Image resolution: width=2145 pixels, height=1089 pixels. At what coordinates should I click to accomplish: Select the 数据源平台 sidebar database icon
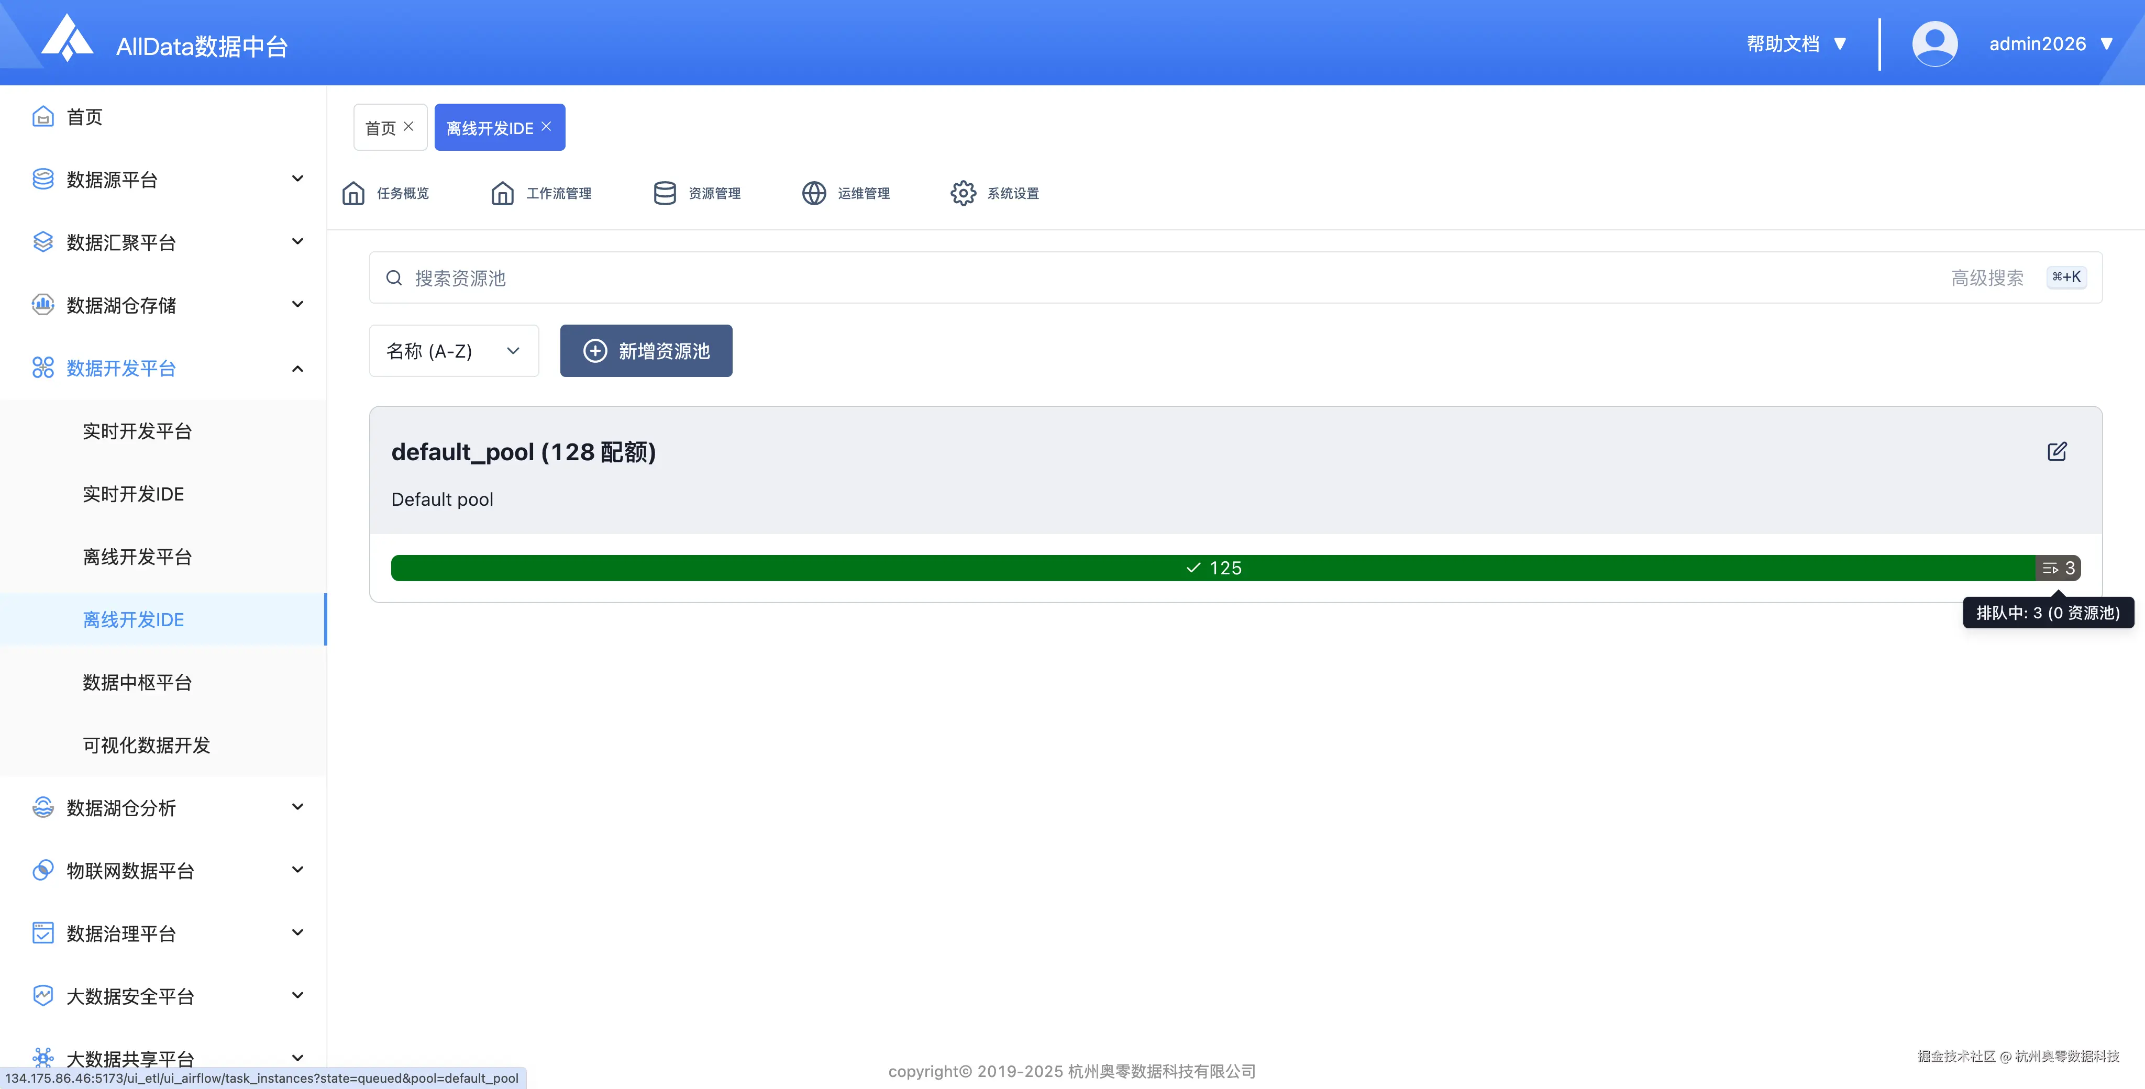42,178
